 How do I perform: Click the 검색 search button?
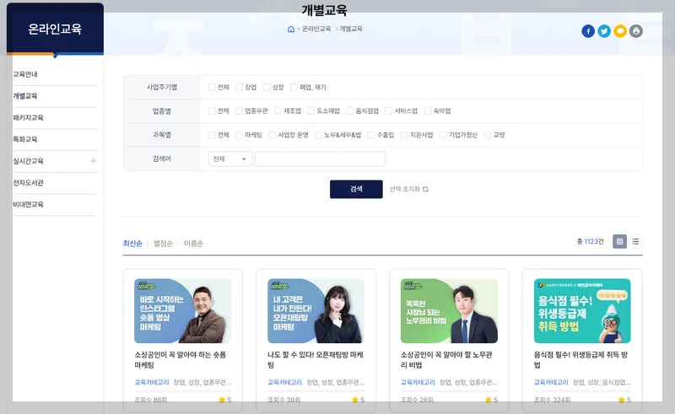356,190
